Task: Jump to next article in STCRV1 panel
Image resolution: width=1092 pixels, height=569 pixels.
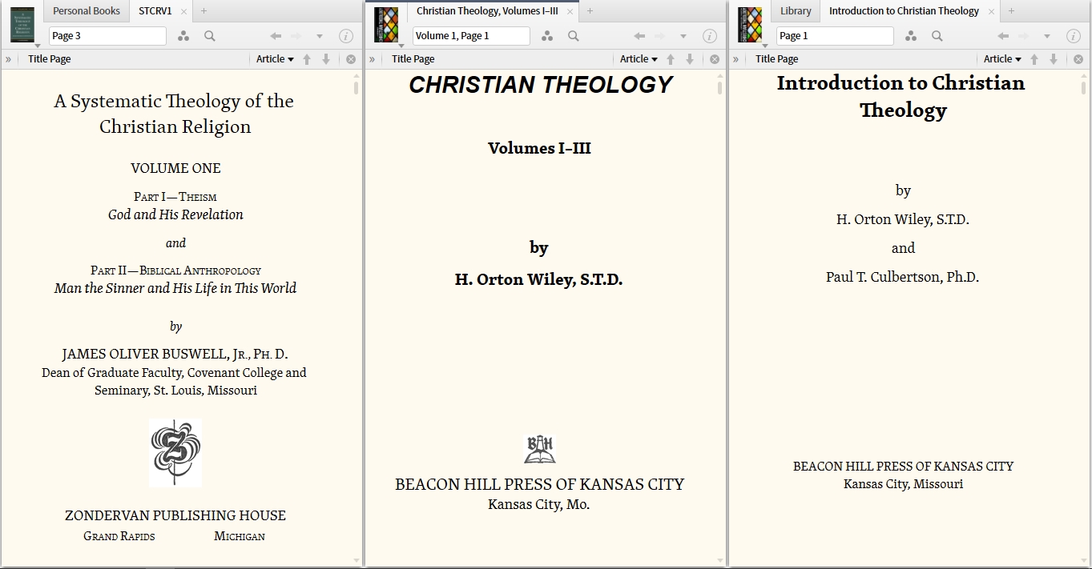Action: 326,59
